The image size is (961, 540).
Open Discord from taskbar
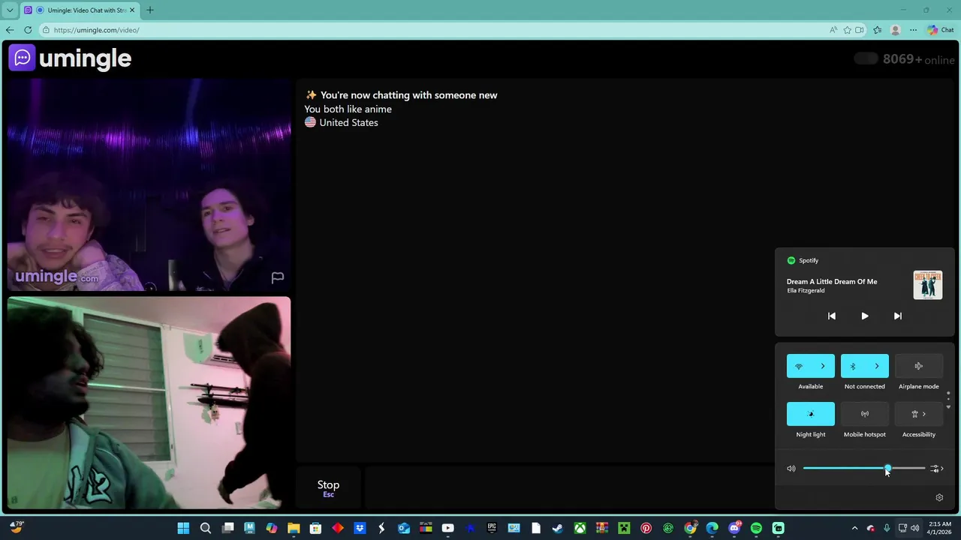point(734,528)
